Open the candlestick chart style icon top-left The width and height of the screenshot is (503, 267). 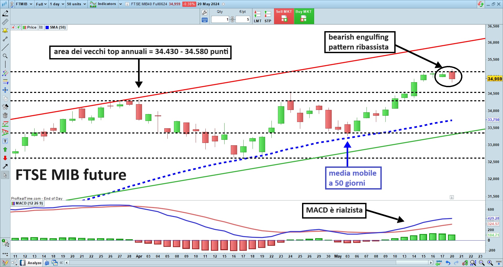tap(4, 4)
